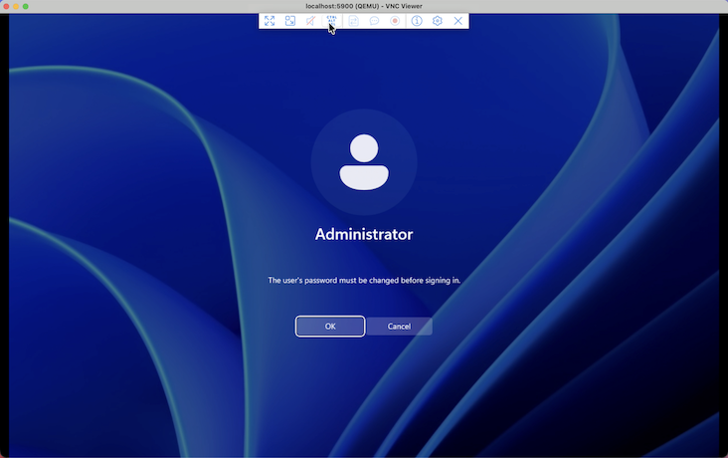Show connection information icon
Image resolution: width=728 pixels, height=458 pixels.
[417, 21]
